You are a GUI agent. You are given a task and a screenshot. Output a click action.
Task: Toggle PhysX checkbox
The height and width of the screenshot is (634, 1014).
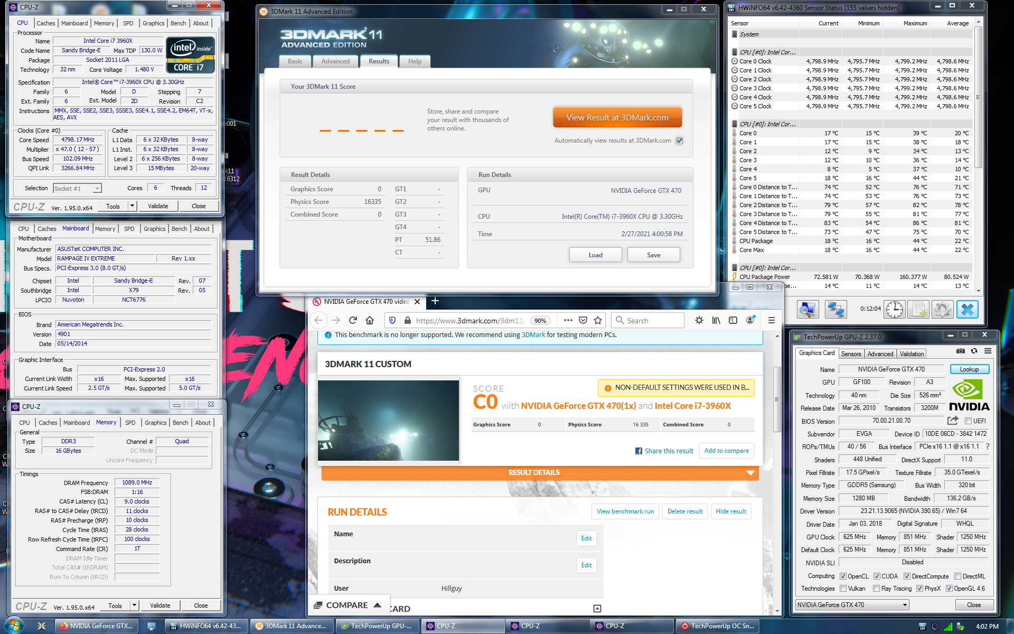coord(919,589)
